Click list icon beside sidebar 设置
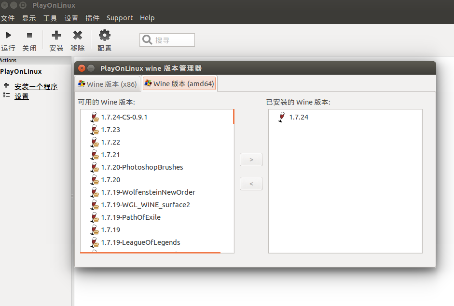This screenshot has height=306, width=454. pos(6,95)
